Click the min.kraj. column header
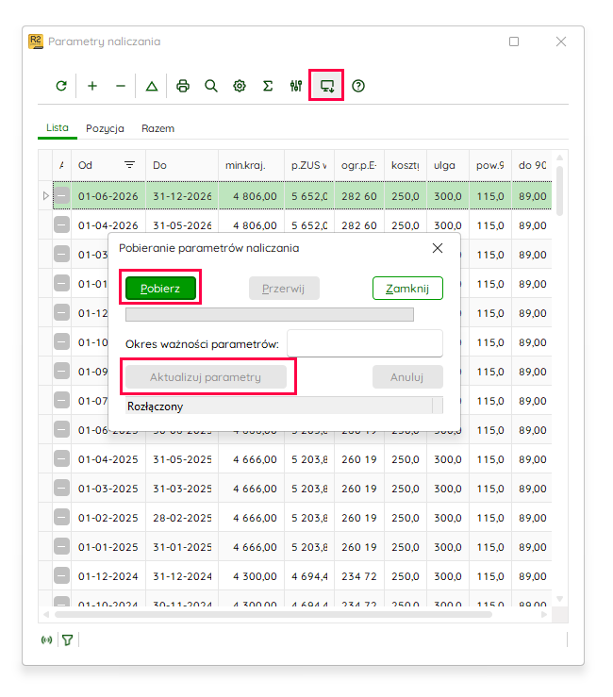This screenshot has width=613, height=697. [x=251, y=165]
